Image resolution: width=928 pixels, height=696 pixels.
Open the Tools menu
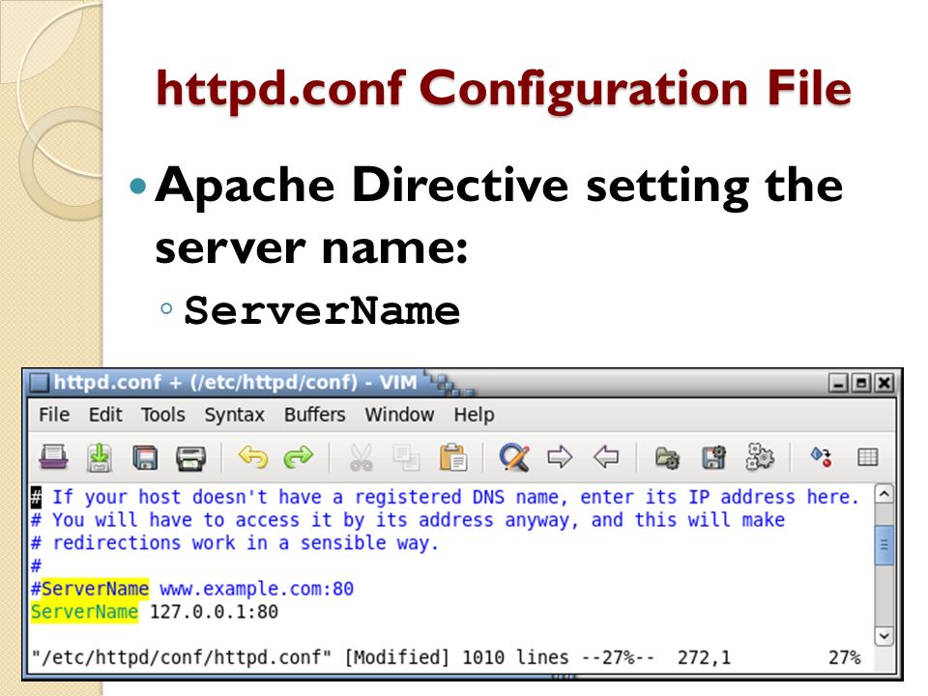pyautogui.click(x=162, y=415)
